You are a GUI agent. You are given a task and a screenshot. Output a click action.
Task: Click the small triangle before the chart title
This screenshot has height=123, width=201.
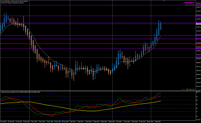point(1,1)
